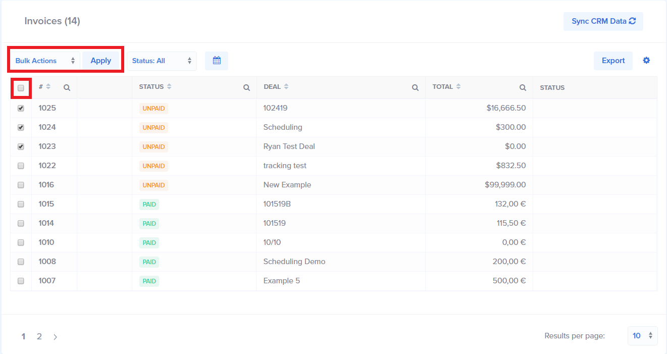Sort by first STATUS column arrows
Screen dimensions: 667x354
[169, 87]
